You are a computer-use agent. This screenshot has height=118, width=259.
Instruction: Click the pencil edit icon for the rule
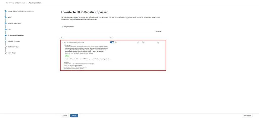click(138, 42)
